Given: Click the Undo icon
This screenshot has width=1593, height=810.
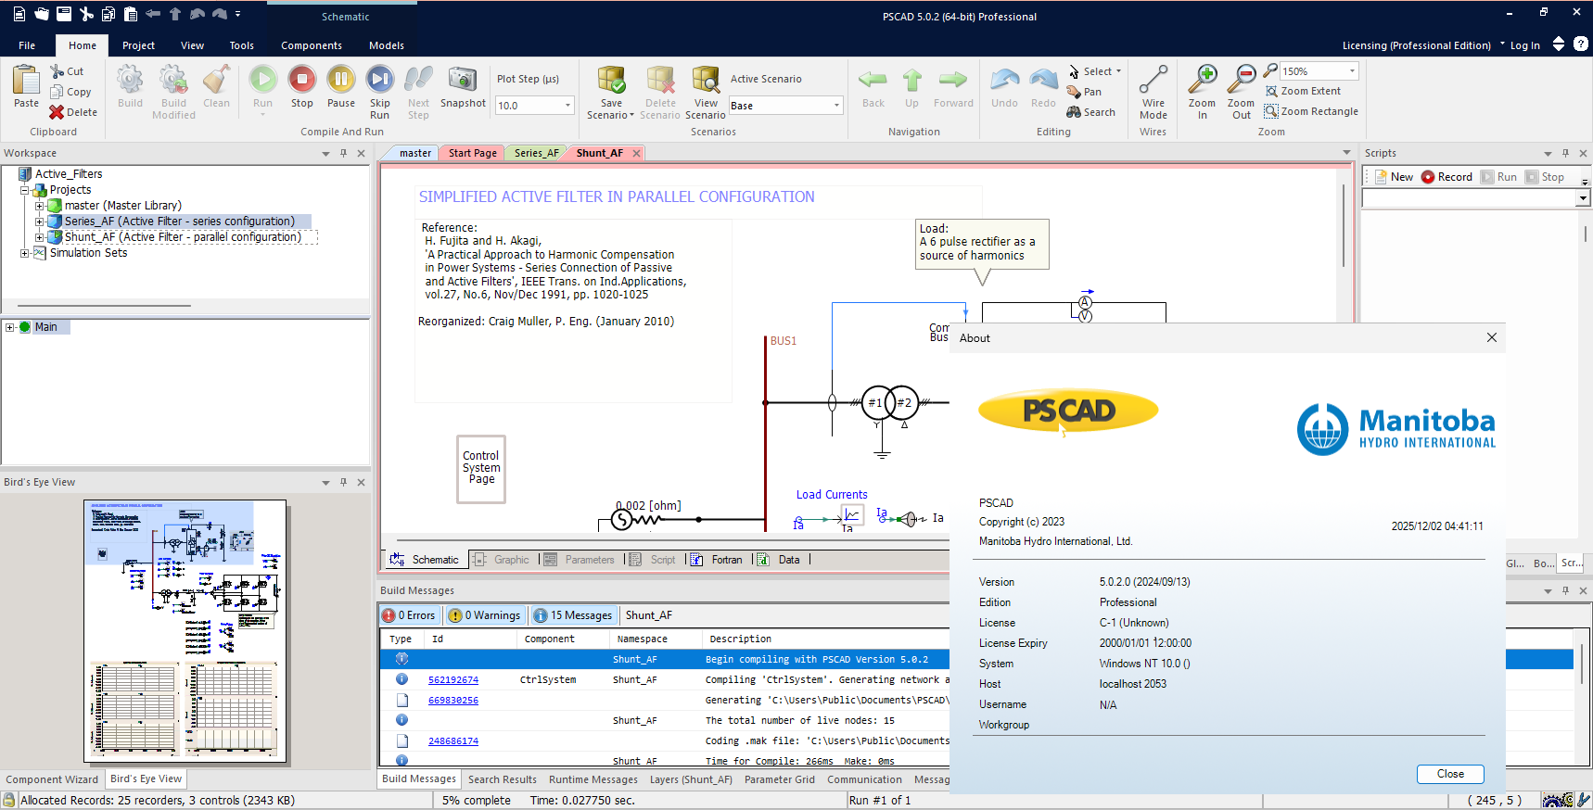Looking at the screenshot, I should pyautogui.click(x=1004, y=81).
